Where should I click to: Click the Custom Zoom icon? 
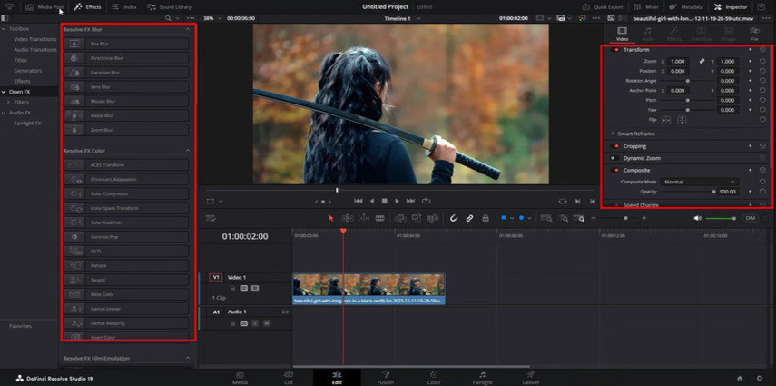[x=580, y=218]
